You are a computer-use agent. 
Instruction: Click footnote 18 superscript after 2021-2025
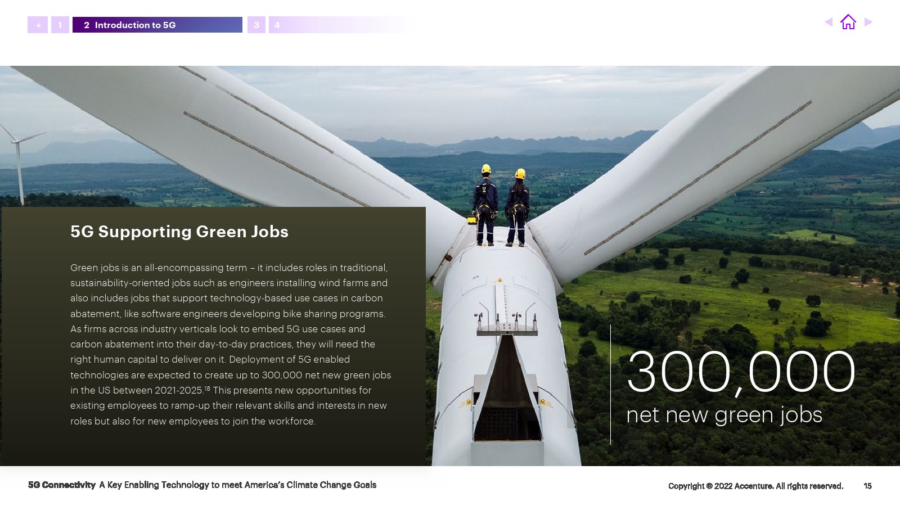click(x=207, y=388)
